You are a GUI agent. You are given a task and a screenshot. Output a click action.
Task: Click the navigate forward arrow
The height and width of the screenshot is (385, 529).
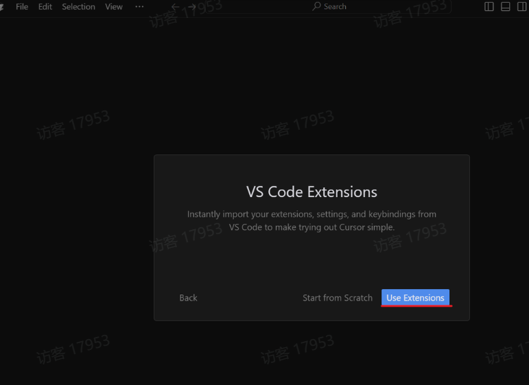[192, 7]
